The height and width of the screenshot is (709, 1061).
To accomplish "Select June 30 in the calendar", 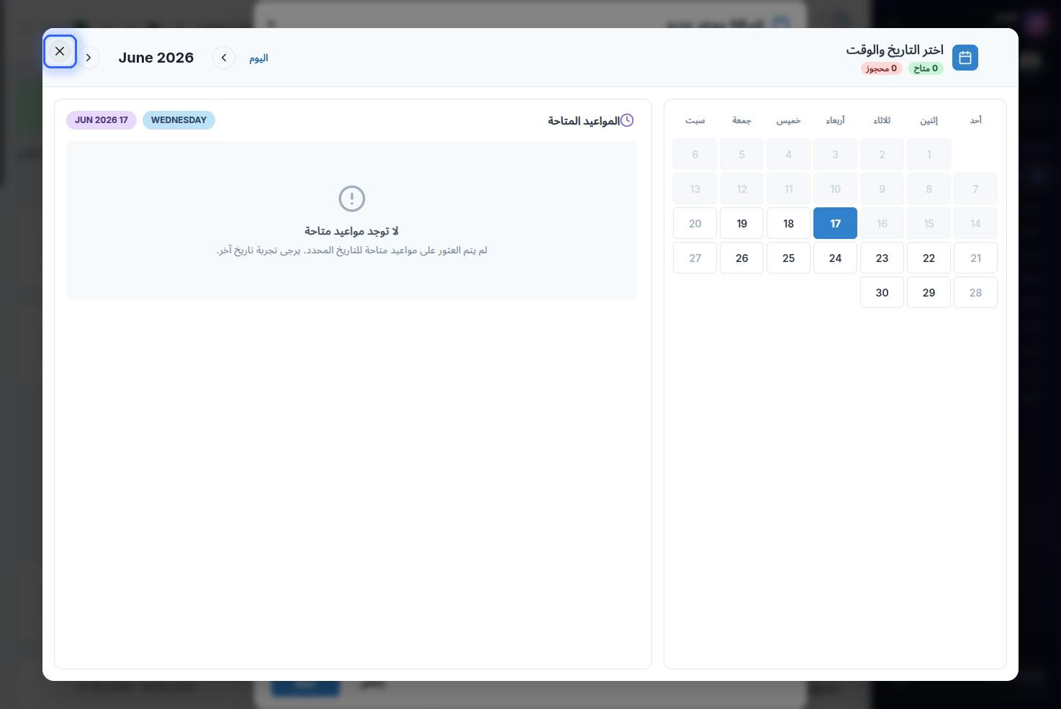I will (x=882, y=292).
